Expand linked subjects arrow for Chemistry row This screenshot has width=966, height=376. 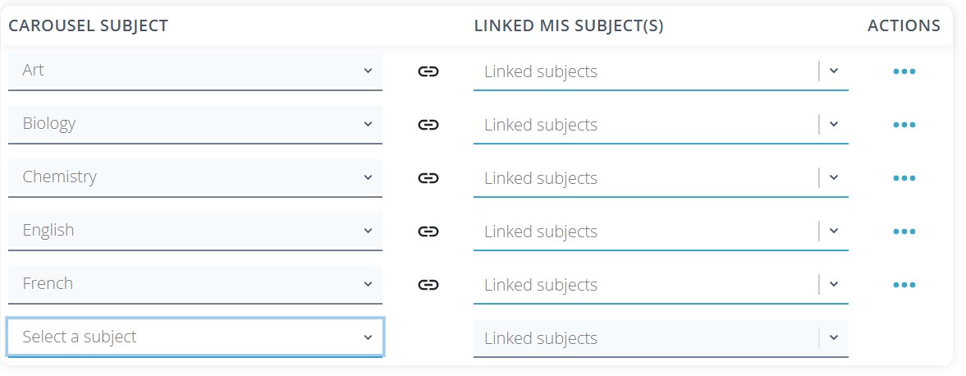tap(834, 178)
